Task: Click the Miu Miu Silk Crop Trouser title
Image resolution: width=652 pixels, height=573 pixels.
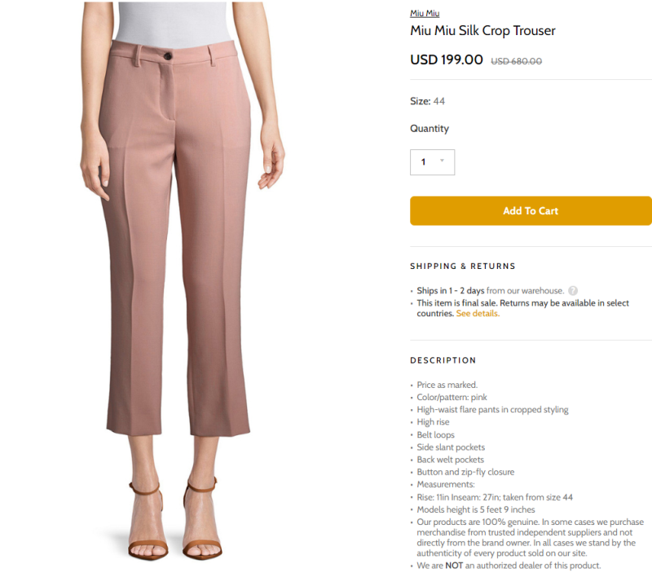Action: (482, 30)
